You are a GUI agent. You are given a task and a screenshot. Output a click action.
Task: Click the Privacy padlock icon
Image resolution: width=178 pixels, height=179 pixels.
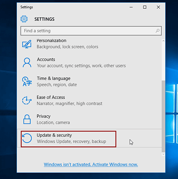tap(27, 119)
